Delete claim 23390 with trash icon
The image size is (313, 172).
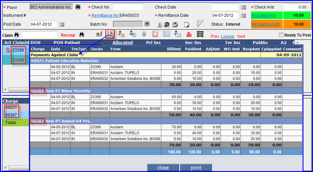8,50
